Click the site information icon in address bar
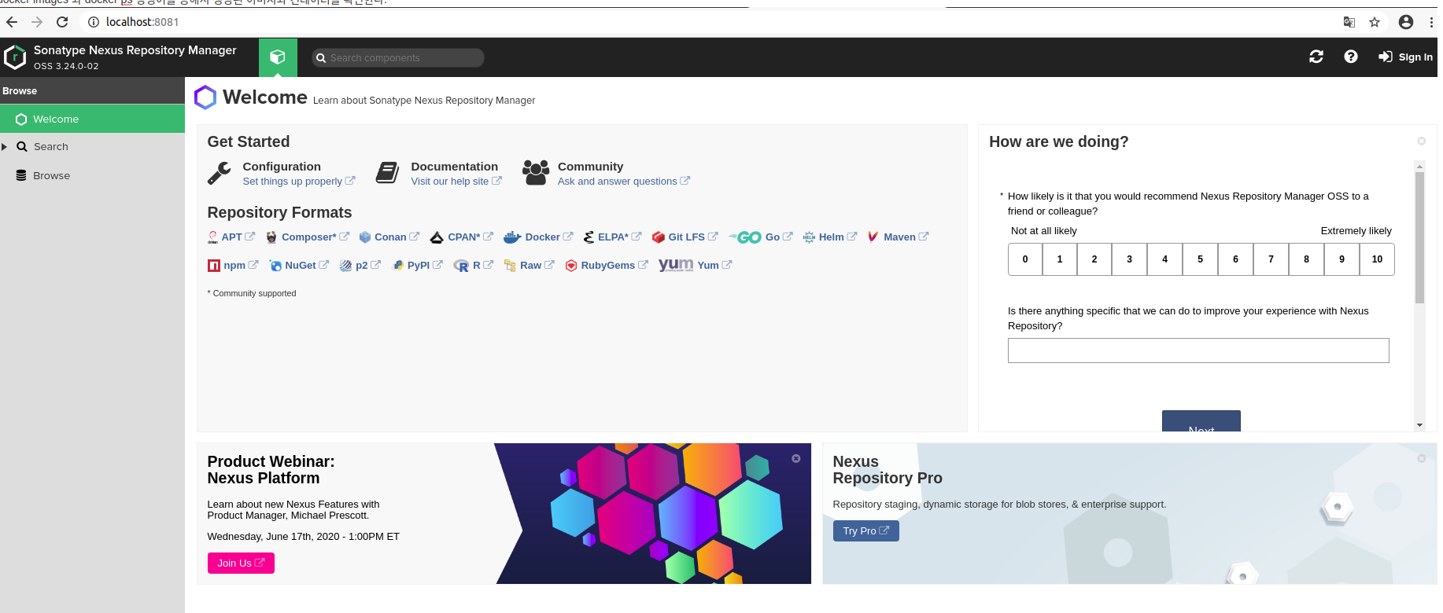This screenshot has width=1443, height=613. 94,22
